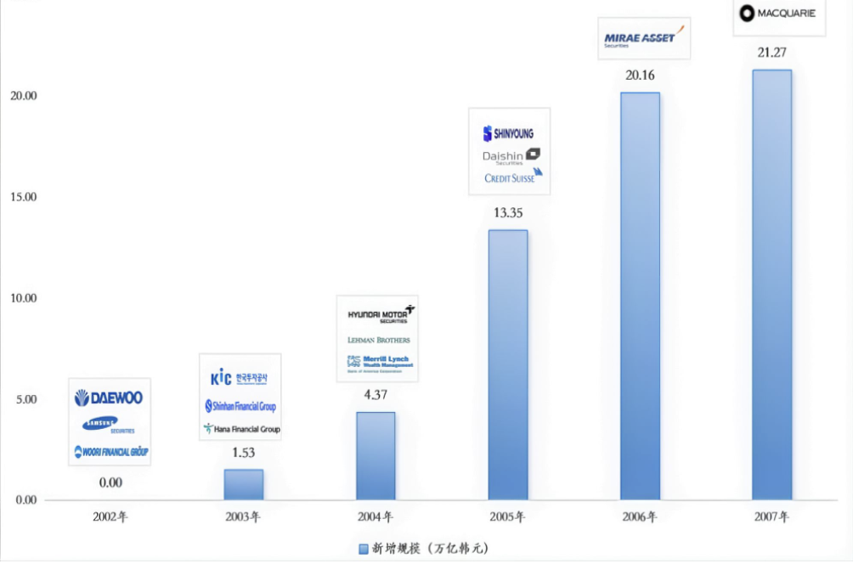The width and height of the screenshot is (853, 564).
Task: Click the Macquarie logo
Action: coord(778,13)
